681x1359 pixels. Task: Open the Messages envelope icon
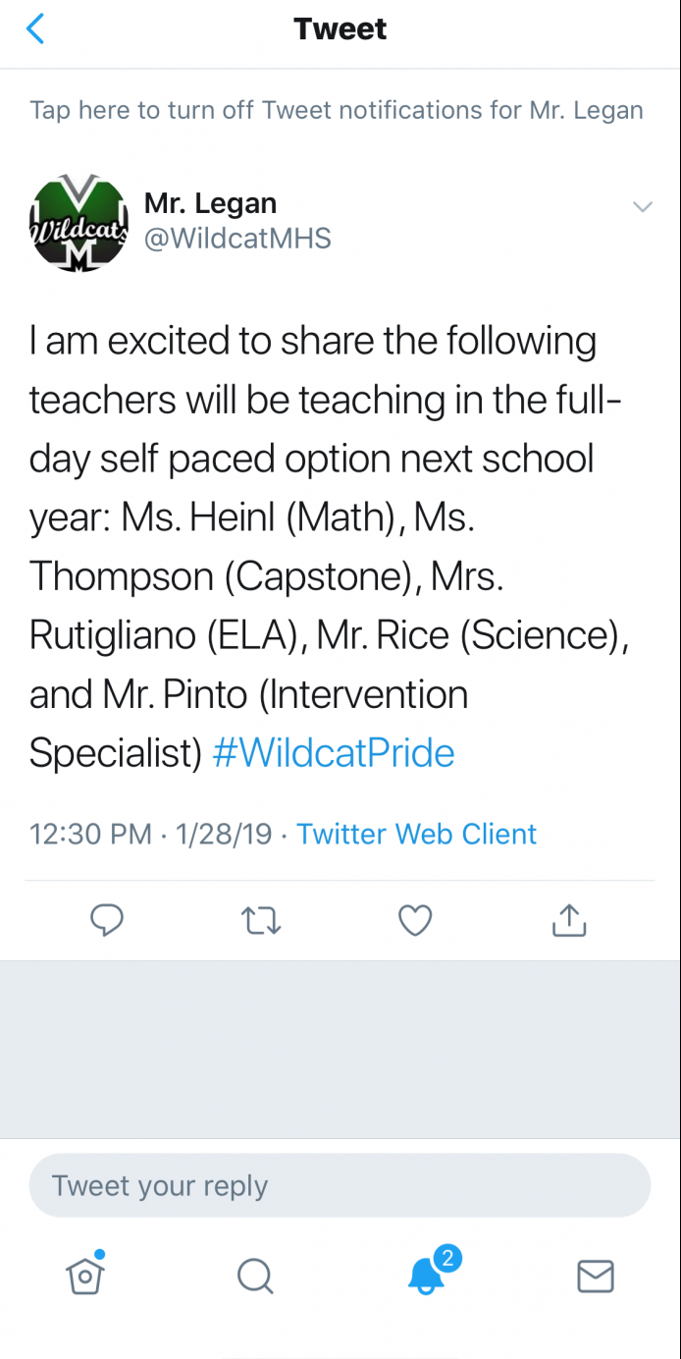[595, 1276]
